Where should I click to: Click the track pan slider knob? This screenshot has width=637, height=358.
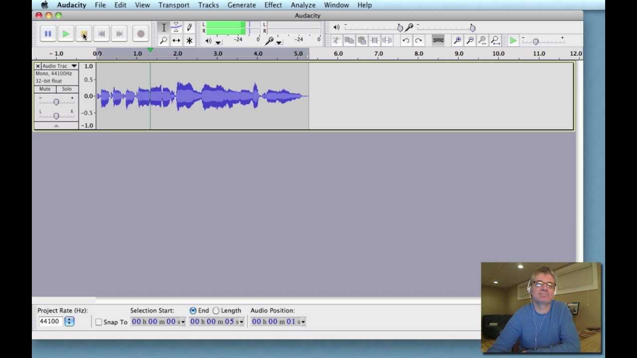[x=56, y=115]
